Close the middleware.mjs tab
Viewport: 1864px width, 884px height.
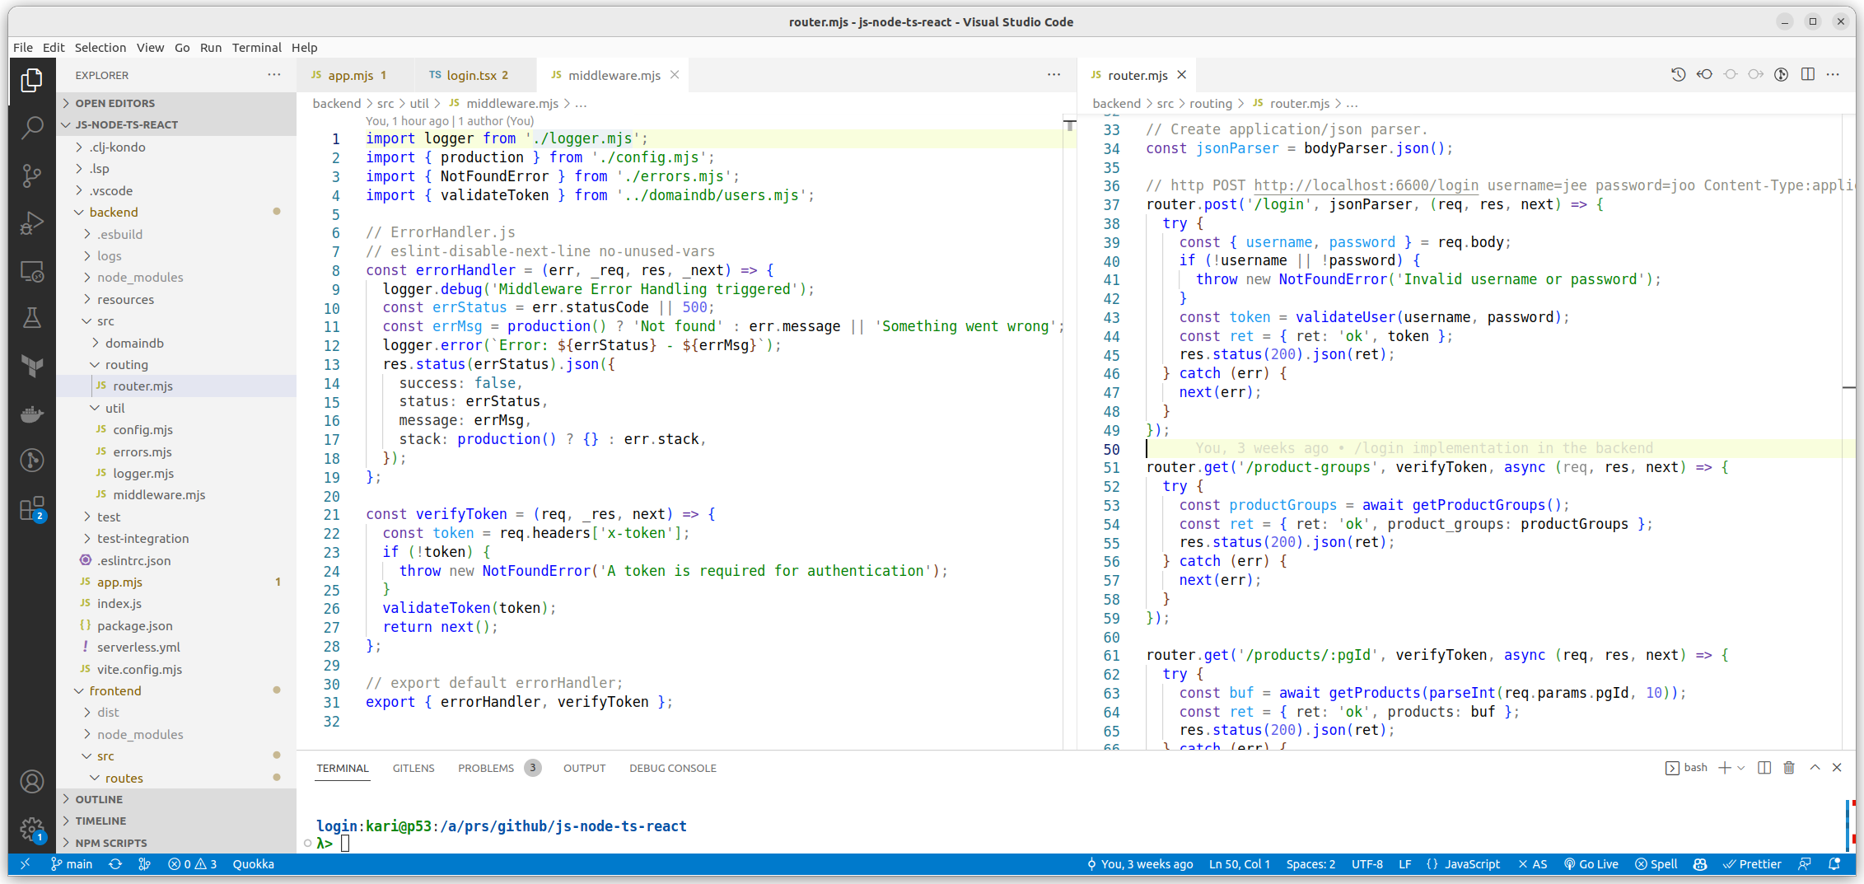(675, 75)
